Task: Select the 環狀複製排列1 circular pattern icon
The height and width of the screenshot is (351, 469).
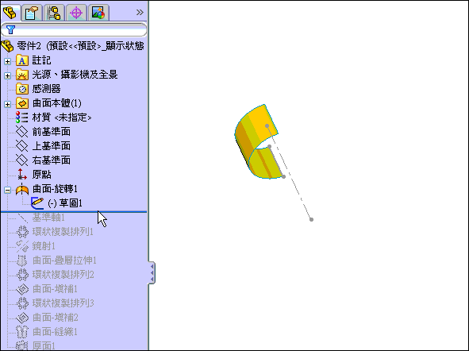Action: click(x=22, y=232)
